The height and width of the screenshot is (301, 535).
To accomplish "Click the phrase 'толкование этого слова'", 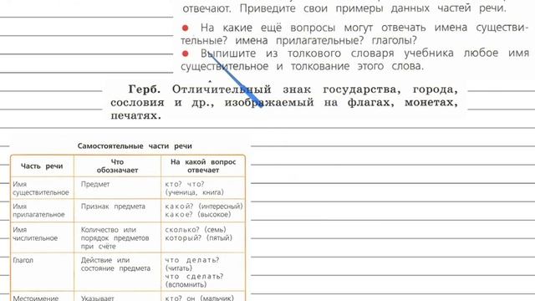I will point(357,66).
